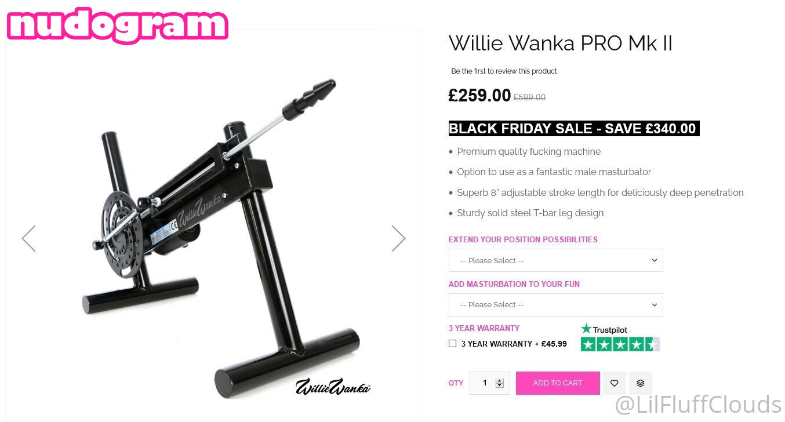This screenshot has width=785, height=422.
Task: Open Be the first to review link
Action: 504,71
